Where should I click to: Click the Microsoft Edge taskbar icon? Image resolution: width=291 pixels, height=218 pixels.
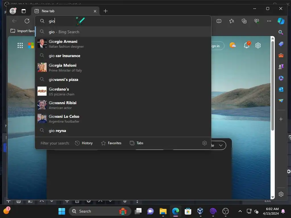tap(176, 211)
